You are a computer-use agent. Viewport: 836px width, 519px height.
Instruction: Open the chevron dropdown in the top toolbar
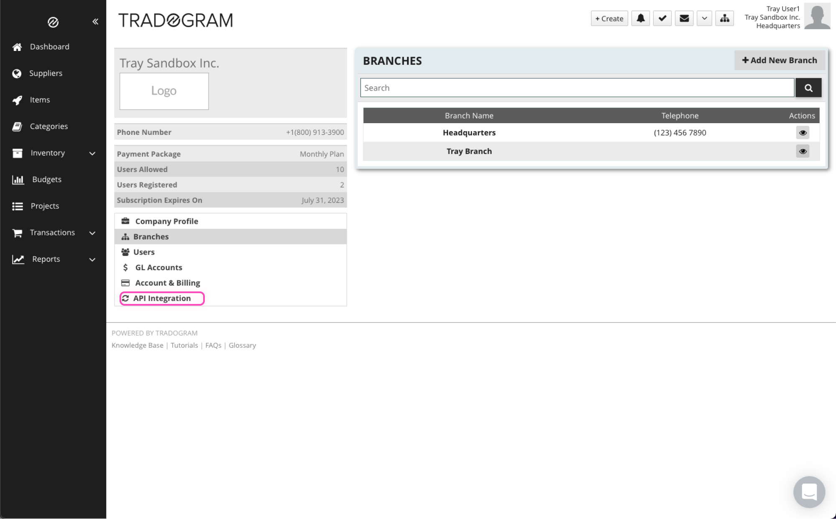pos(704,18)
